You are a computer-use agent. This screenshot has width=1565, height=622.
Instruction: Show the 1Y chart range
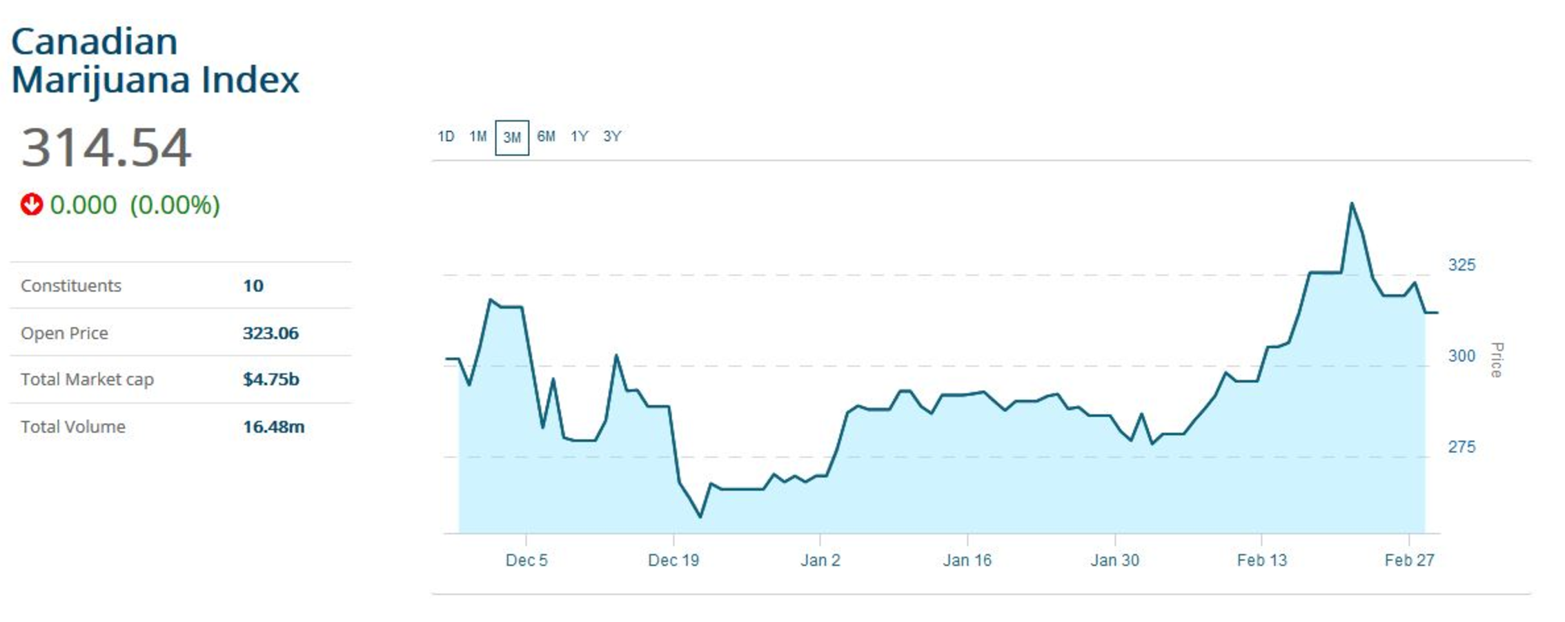point(579,137)
